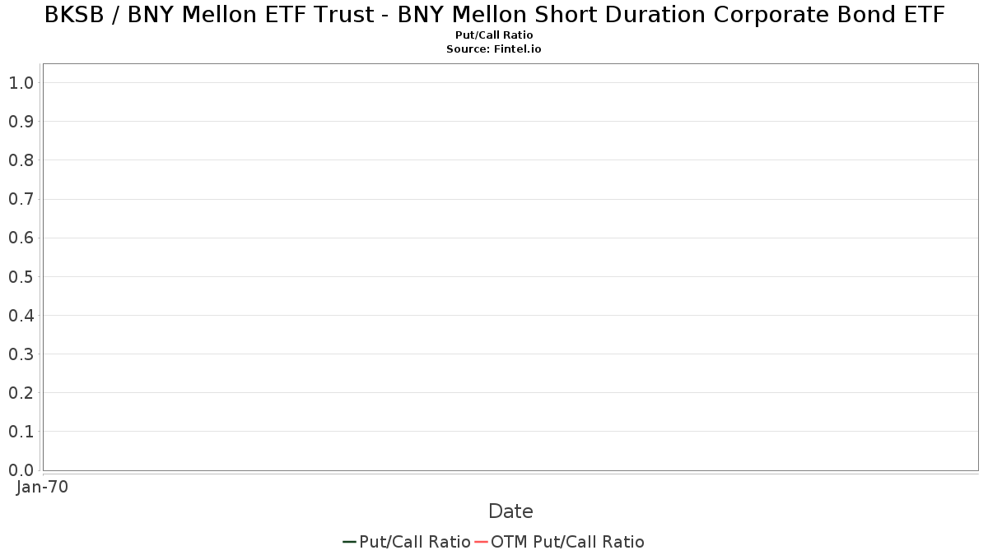Click the 0.1 y-axis label
988x555 pixels.
[x=21, y=432]
